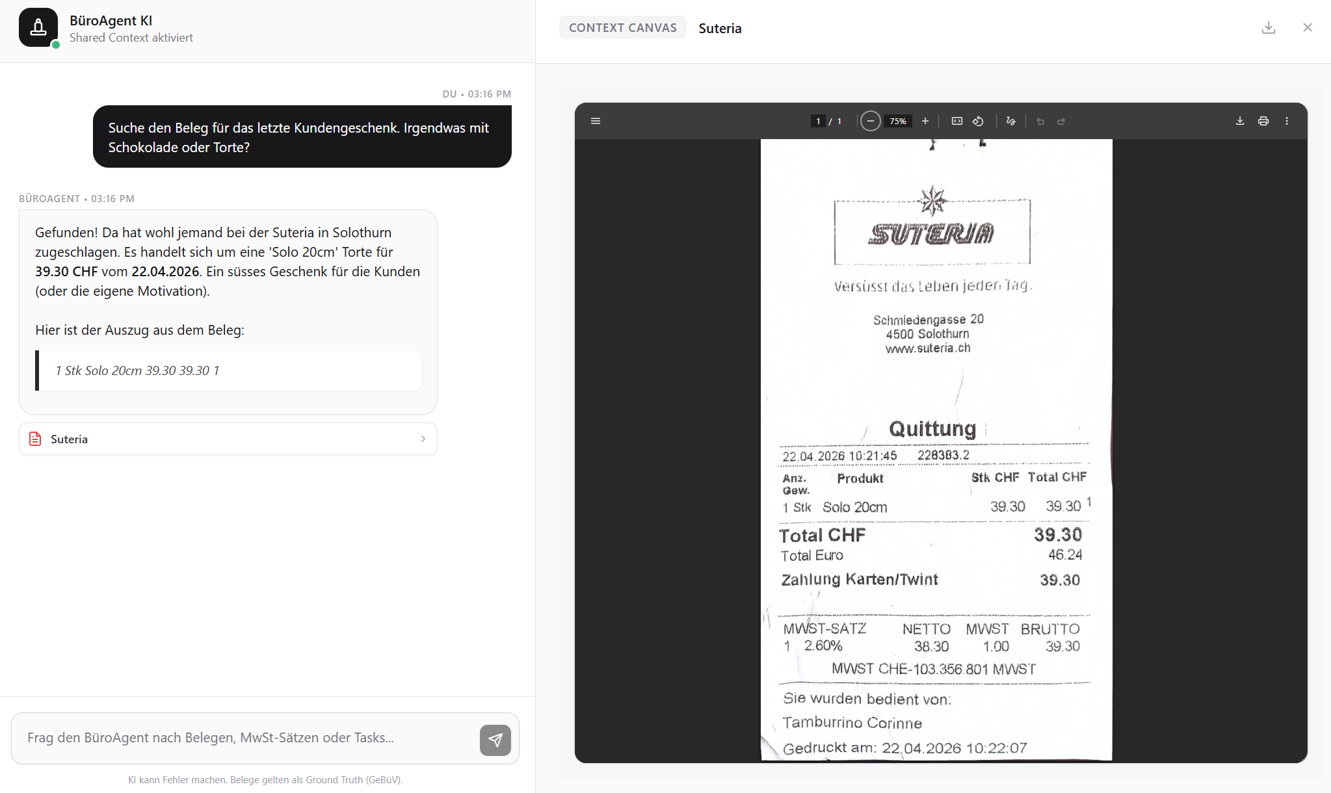Click 'BÜROAGENT • 03:16 PM' timestamp
This screenshot has width=1331, height=793.
77,198
